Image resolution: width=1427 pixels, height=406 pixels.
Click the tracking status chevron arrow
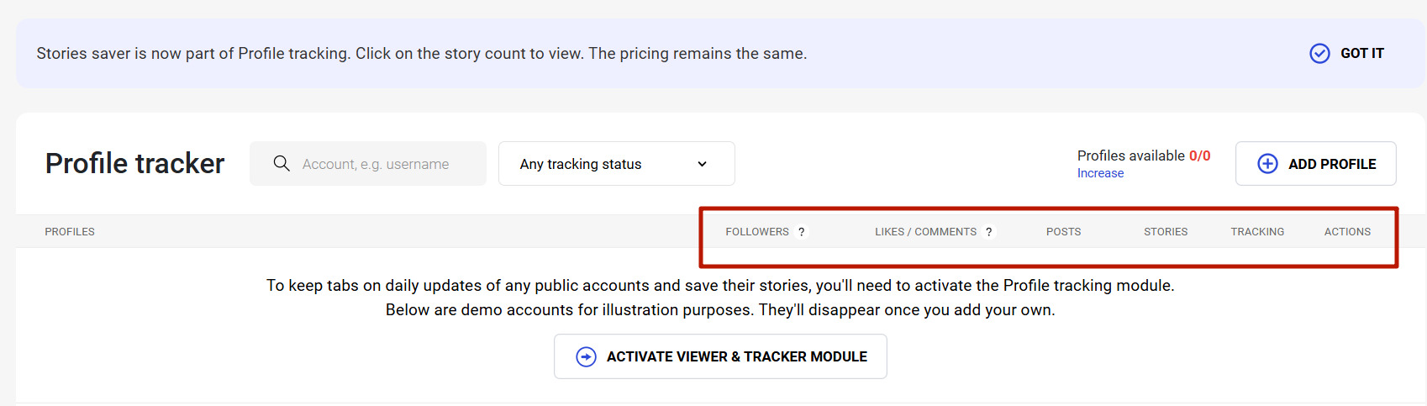pyautogui.click(x=702, y=164)
